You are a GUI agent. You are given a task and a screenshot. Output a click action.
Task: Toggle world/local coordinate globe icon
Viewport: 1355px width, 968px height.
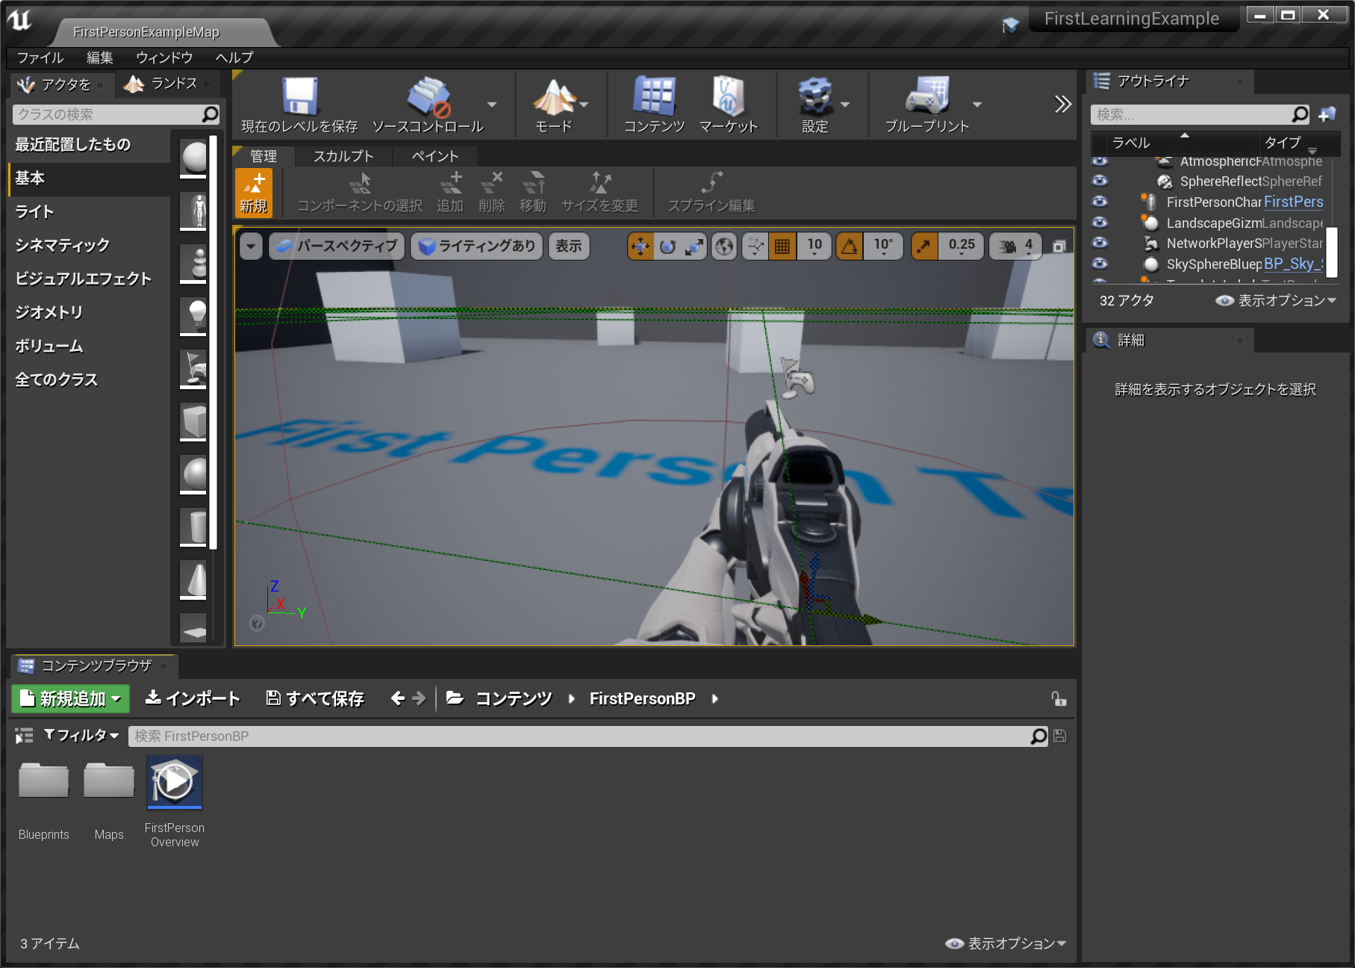(724, 246)
